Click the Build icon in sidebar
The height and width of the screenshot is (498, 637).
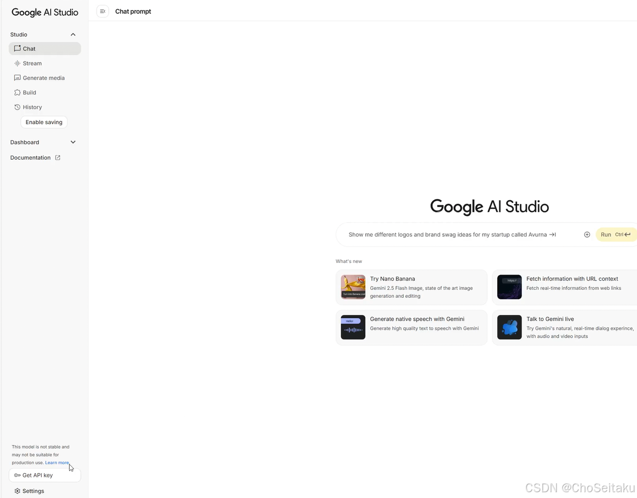coord(17,92)
